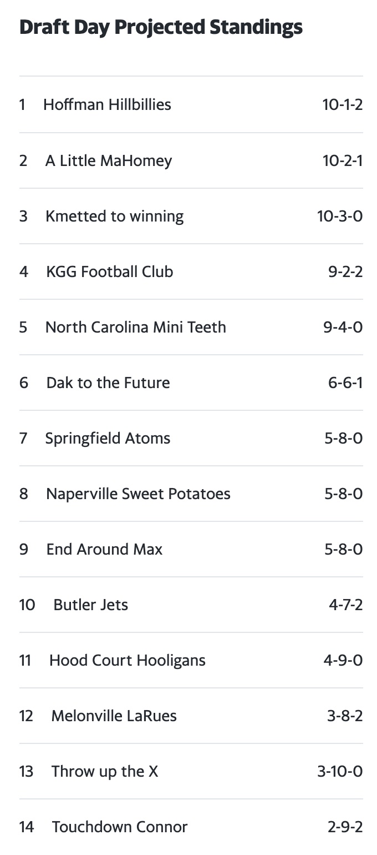The image size is (377, 855).
Task: Click the Springfield Atoms team name
Action: point(108,438)
